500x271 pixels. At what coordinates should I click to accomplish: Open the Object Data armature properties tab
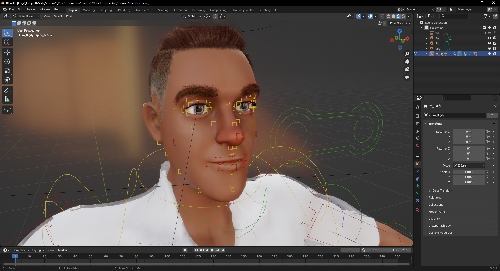tap(417, 186)
